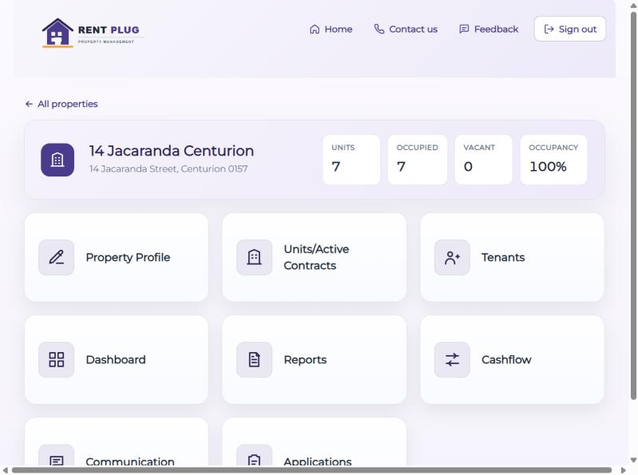
Task: Click the transfer arrows icon on Cashflow
Action: [x=452, y=360]
